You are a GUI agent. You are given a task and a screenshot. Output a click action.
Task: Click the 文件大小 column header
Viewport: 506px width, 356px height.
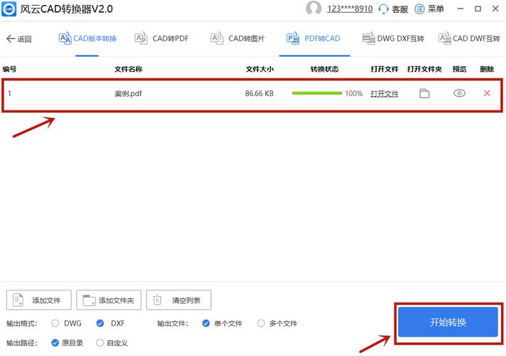tap(259, 69)
